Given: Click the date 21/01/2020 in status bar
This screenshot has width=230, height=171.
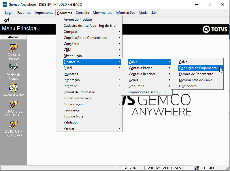Looking at the screenshot, I should (130, 168).
